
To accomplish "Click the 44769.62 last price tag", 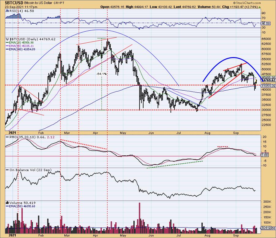I will tap(268, 80).
